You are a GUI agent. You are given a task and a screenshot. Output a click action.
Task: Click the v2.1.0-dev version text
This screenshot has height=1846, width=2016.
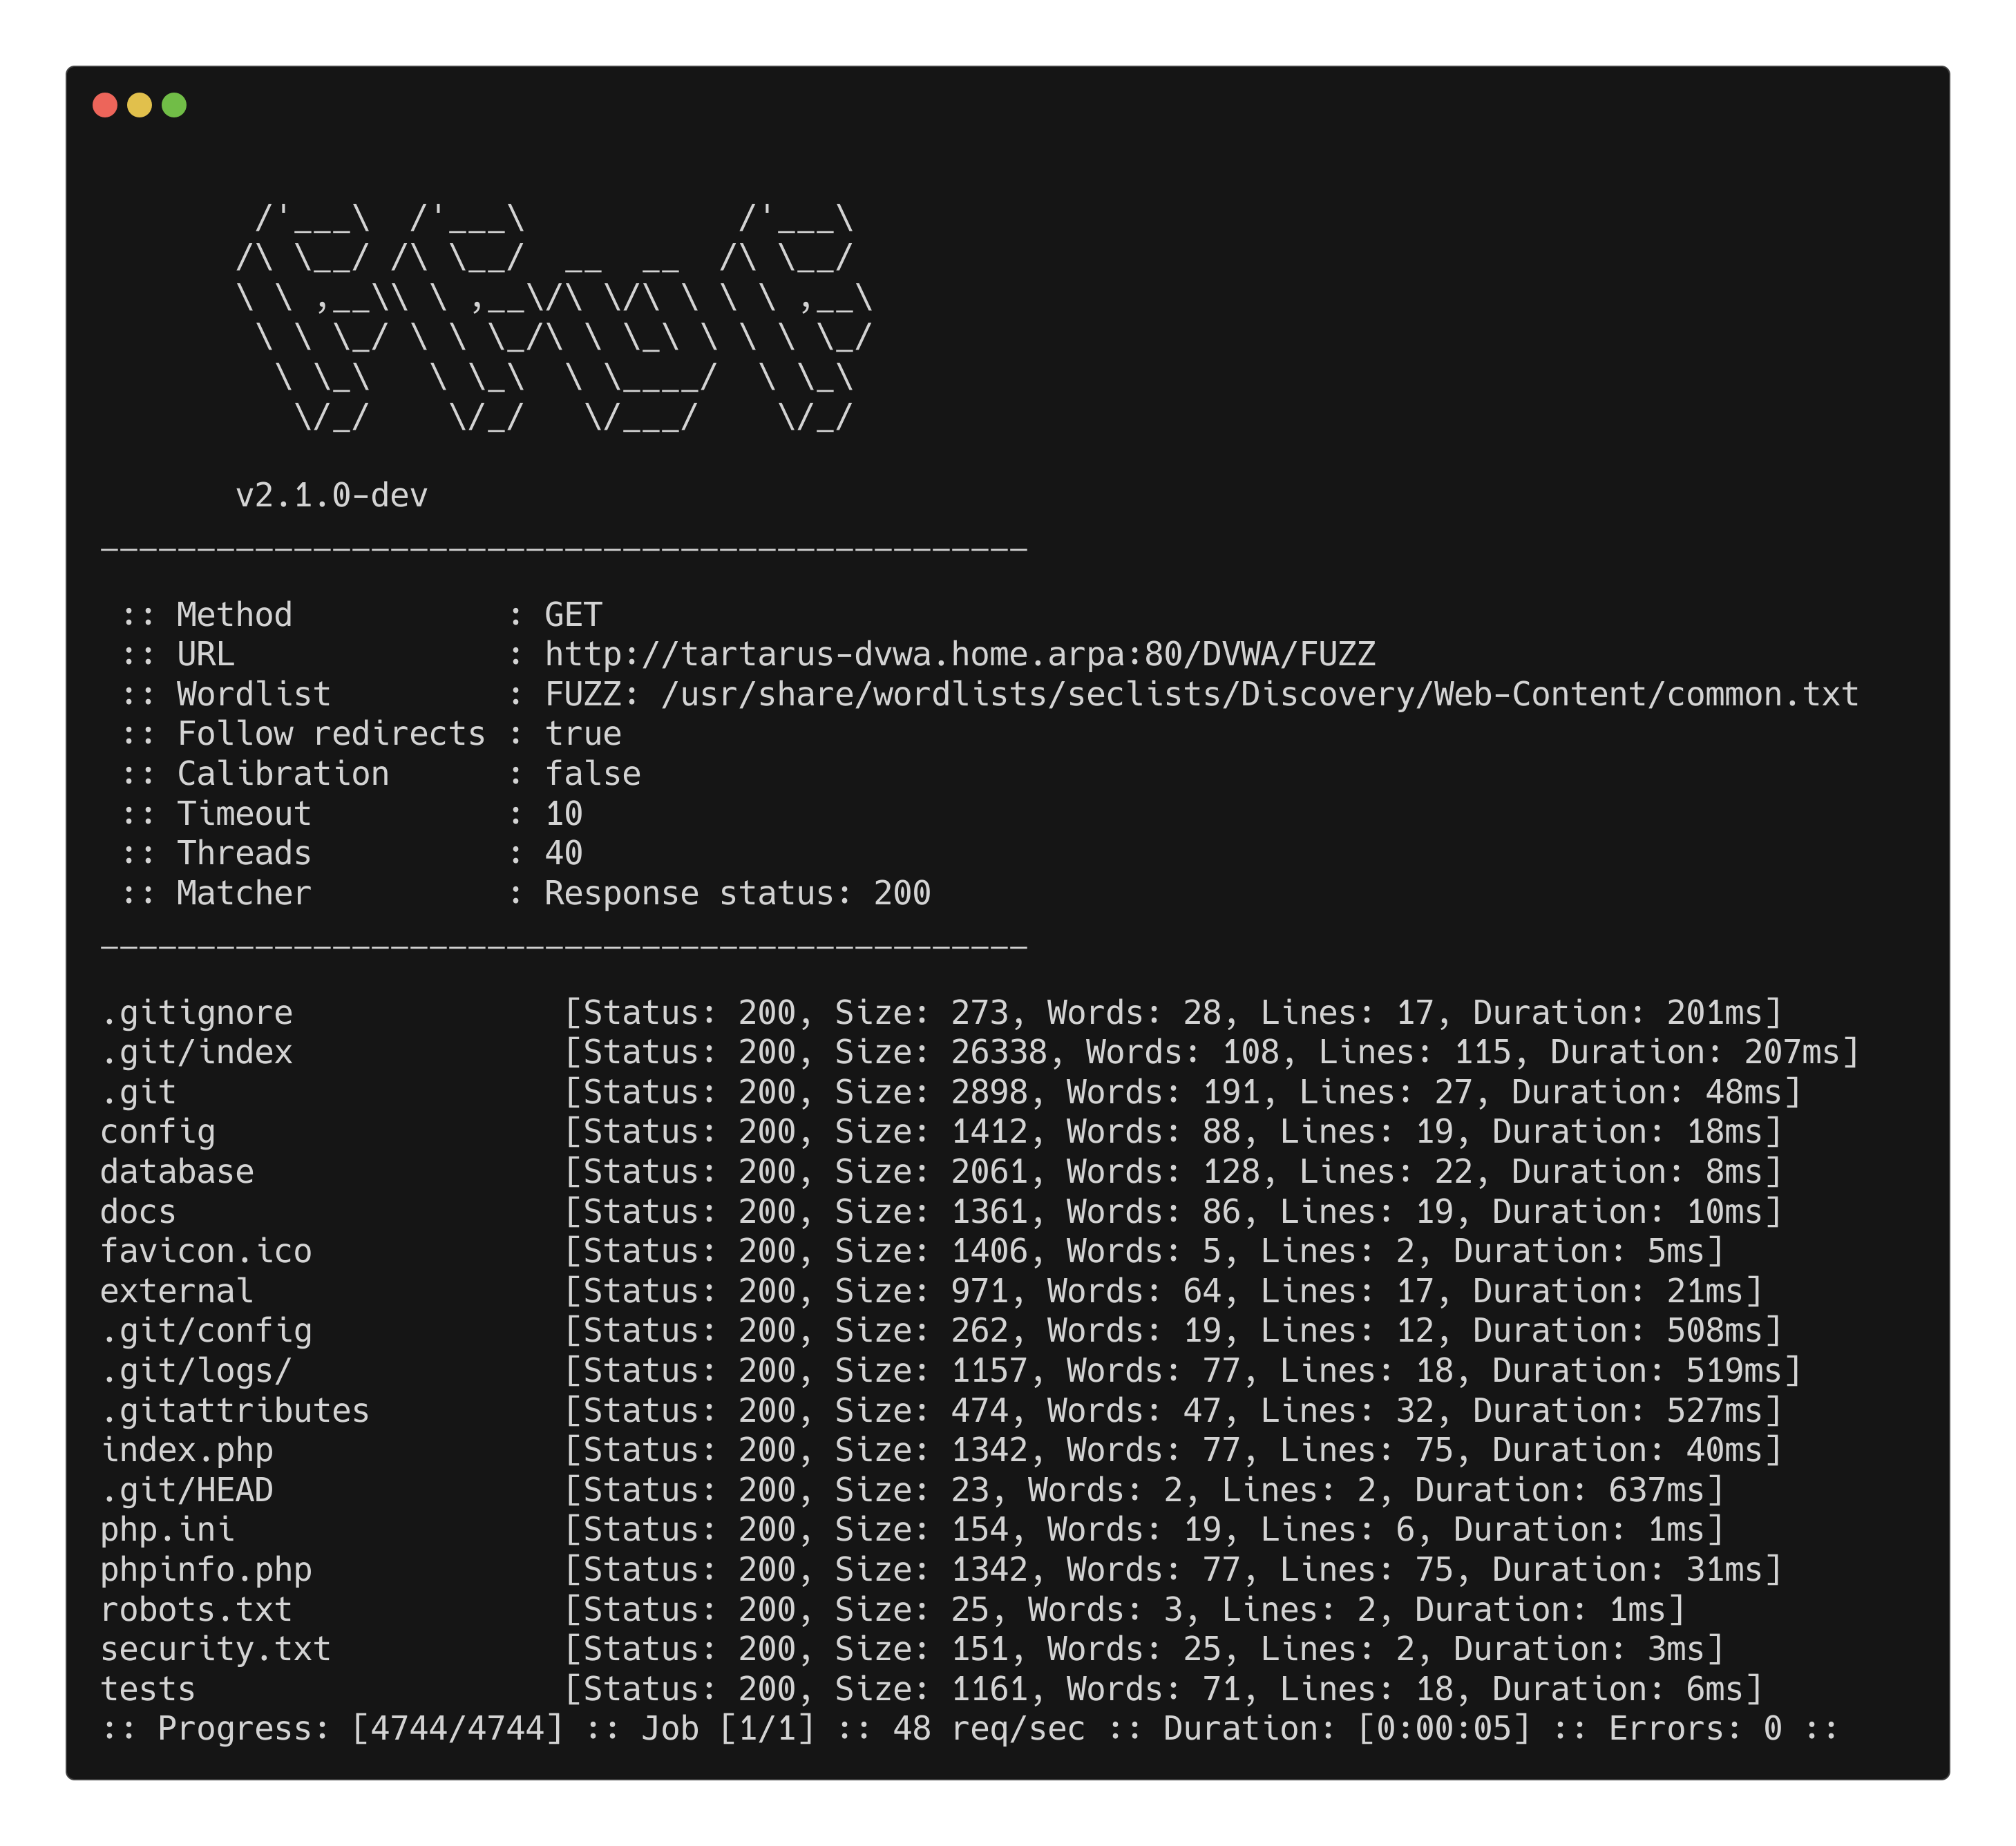pyautogui.click(x=331, y=495)
